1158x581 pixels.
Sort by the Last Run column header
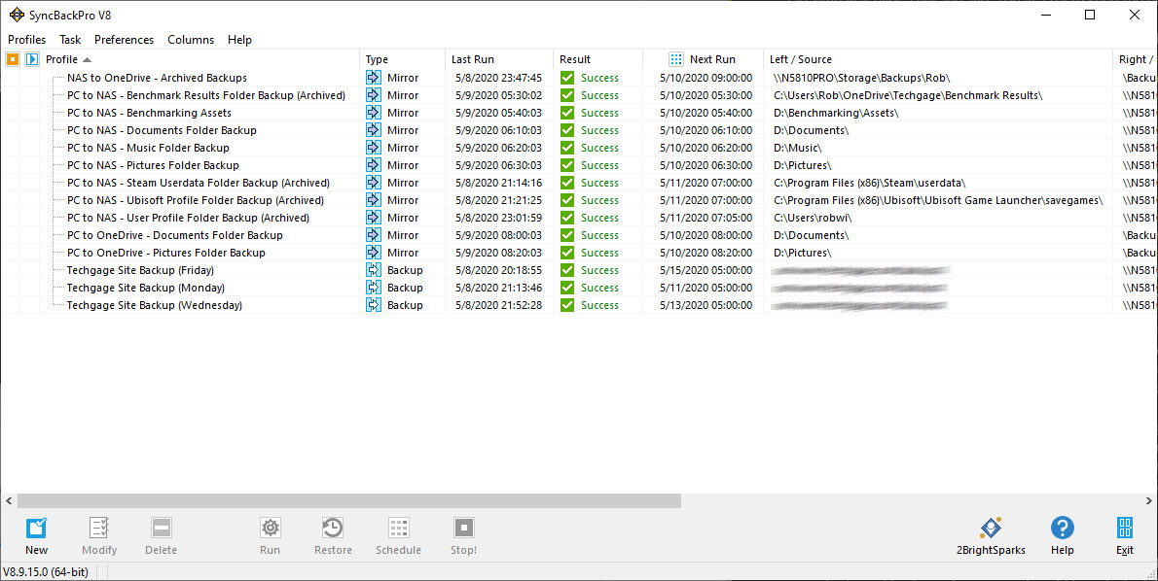pos(473,59)
